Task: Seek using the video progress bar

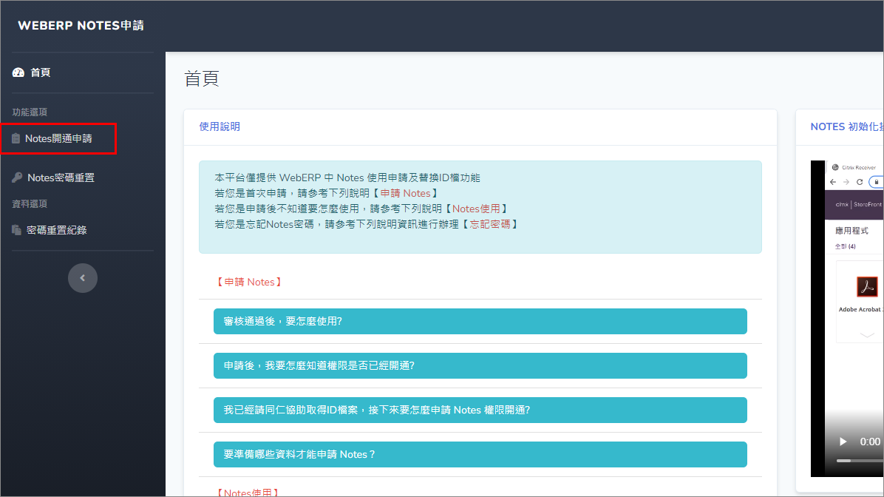Action: pyautogui.click(x=860, y=461)
